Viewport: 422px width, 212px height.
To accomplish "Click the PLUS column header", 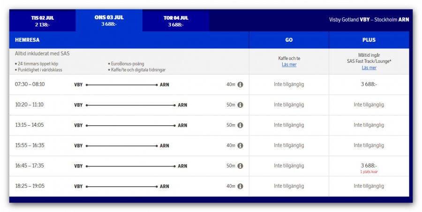I will (369, 40).
